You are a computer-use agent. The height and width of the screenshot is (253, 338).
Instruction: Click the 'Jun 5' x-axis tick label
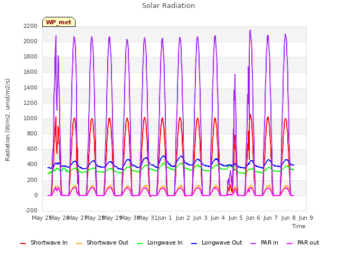(x=236, y=218)
